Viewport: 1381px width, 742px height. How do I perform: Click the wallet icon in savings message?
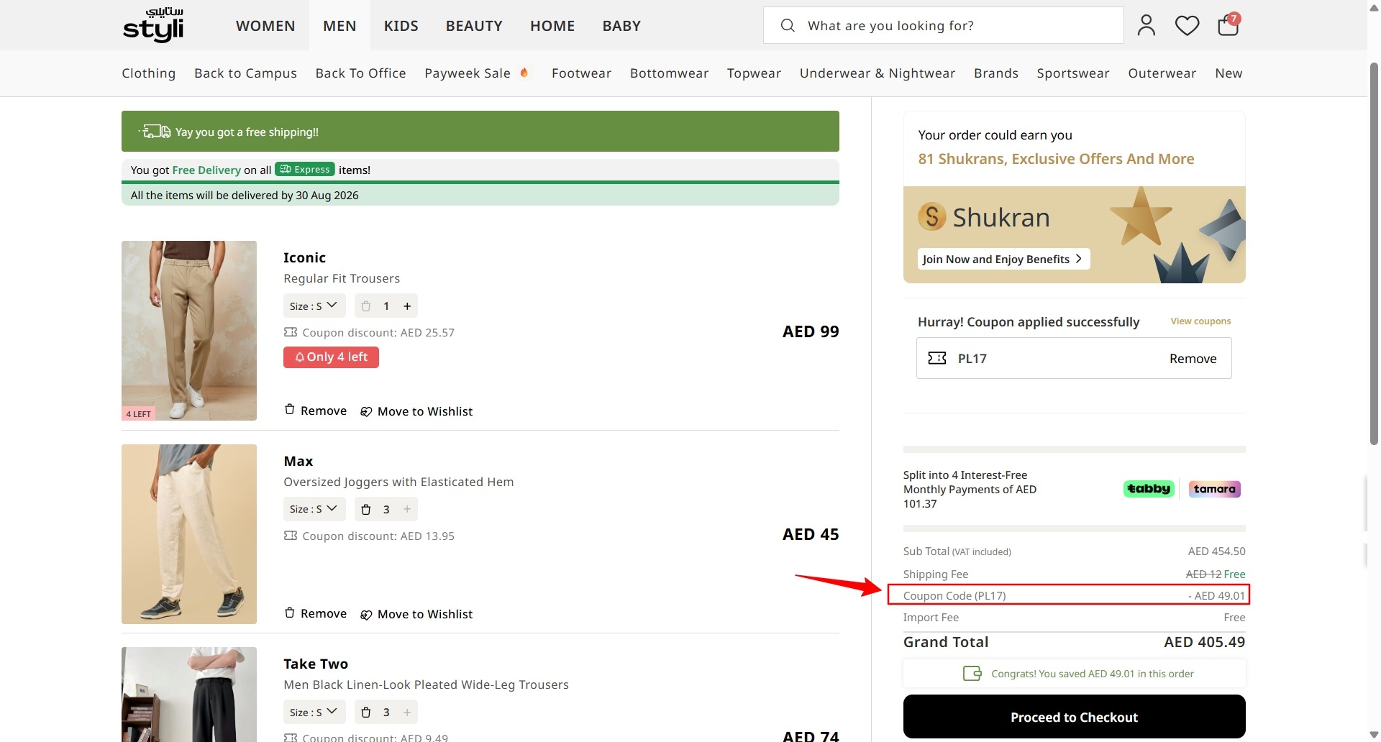tap(972, 674)
